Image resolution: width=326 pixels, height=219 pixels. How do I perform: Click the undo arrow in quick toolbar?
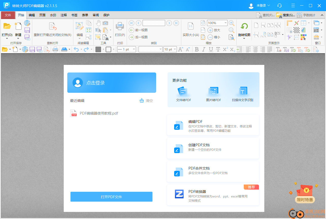point(76,49)
